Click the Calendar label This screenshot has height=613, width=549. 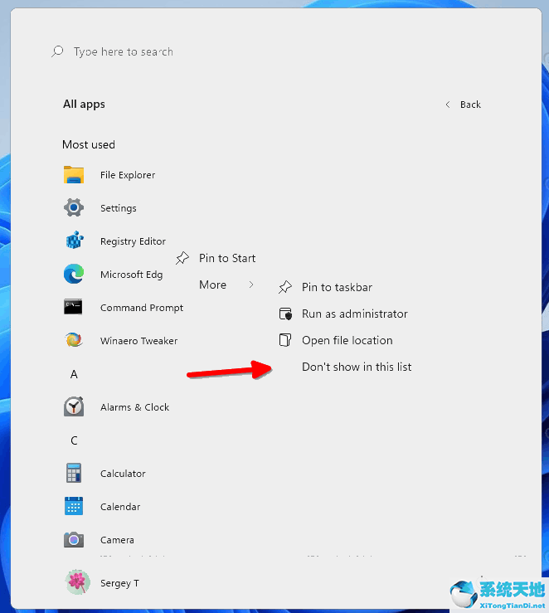120,507
